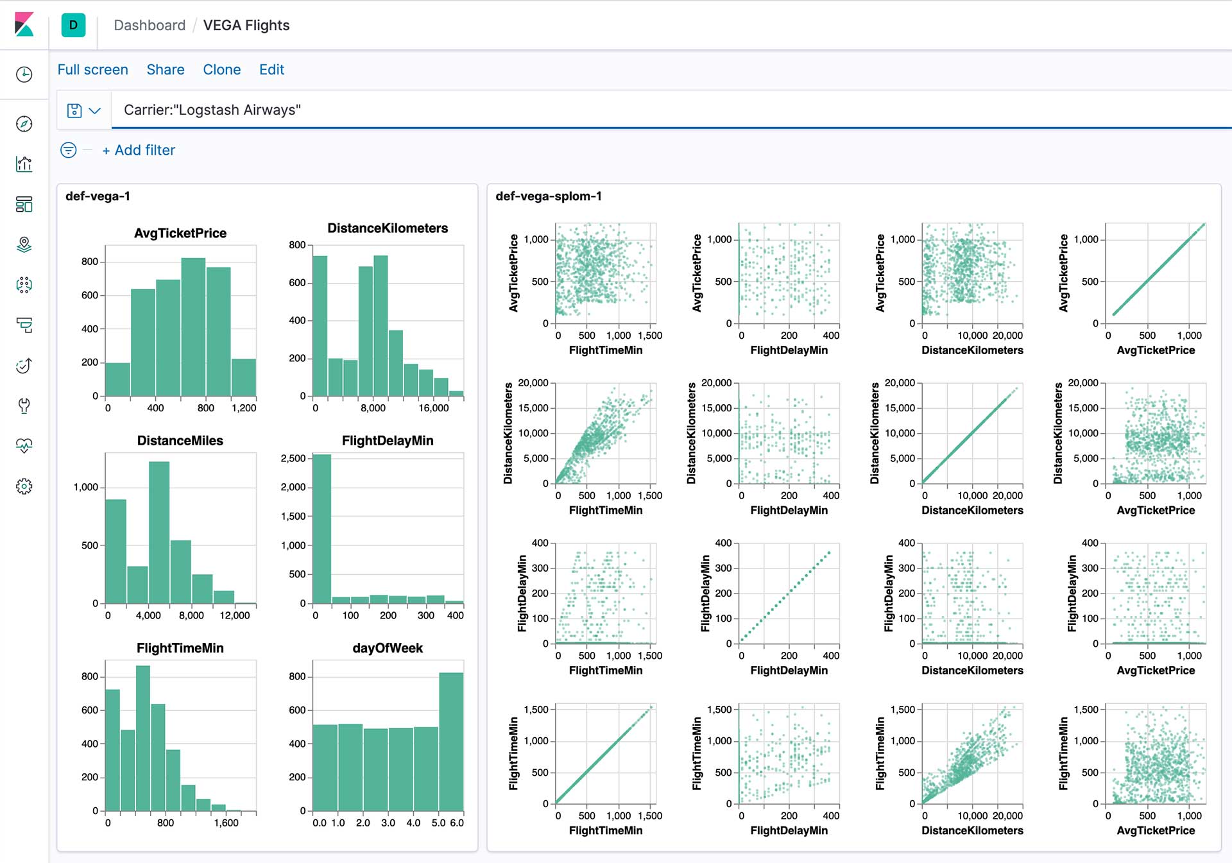The height and width of the screenshot is (863, 1232).
Task: Click the Clone link
Action: coord(221,69)
